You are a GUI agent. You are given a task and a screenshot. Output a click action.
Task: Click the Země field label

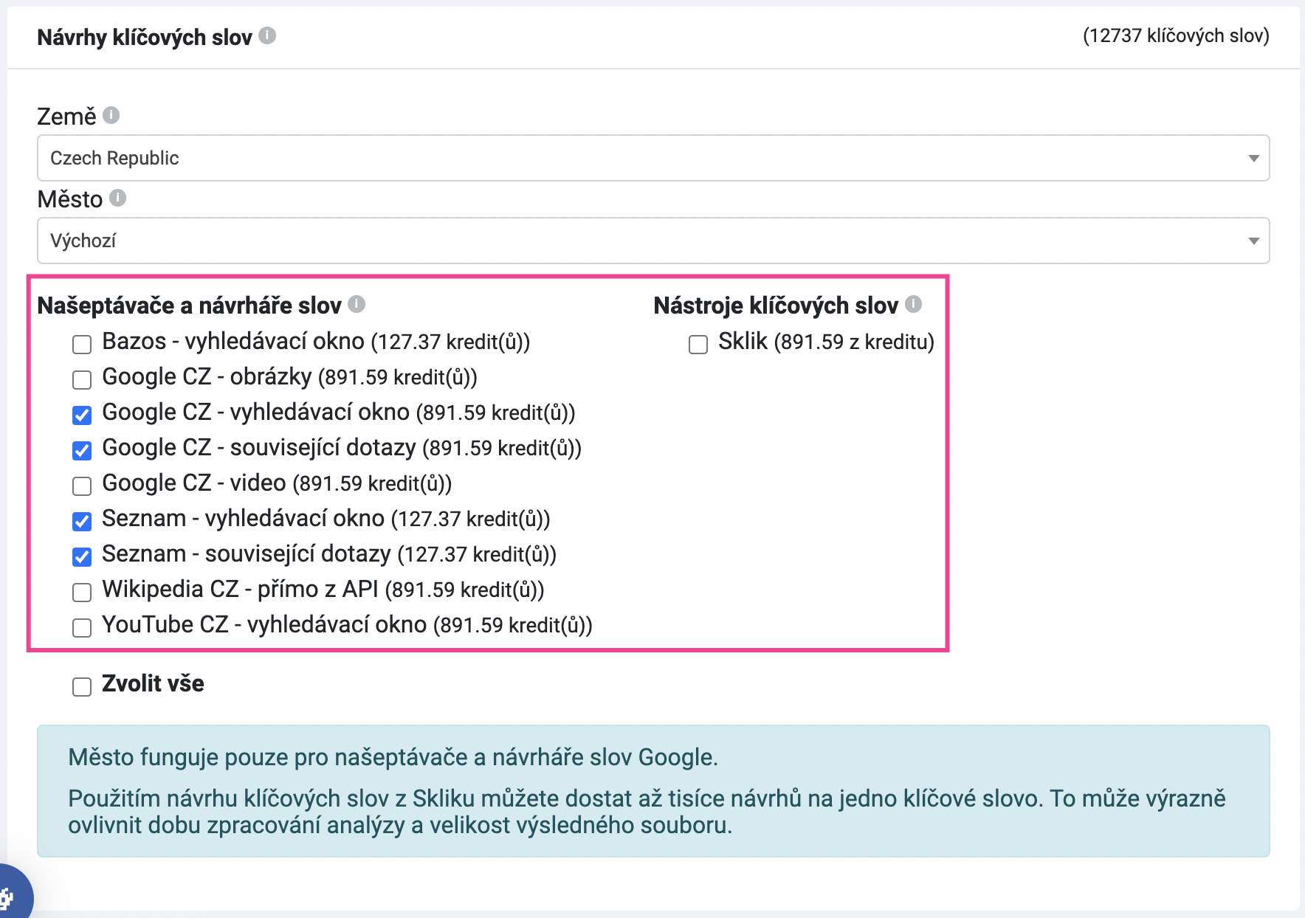pyautogui.click(x=66, y=117)
